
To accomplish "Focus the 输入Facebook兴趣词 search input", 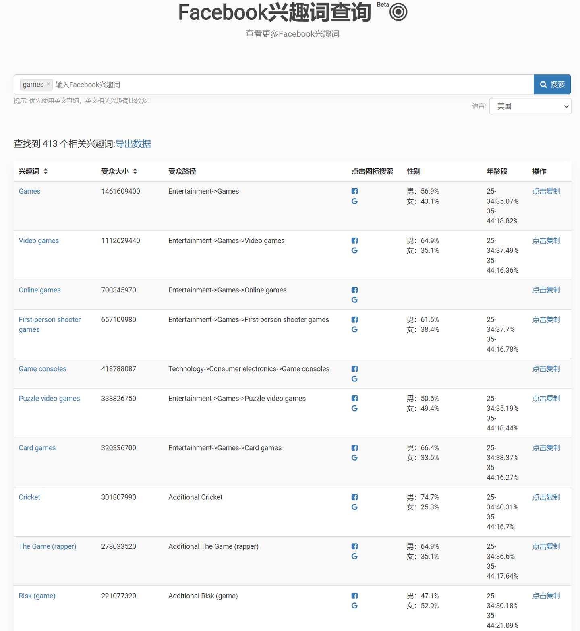I will [293, 85].
